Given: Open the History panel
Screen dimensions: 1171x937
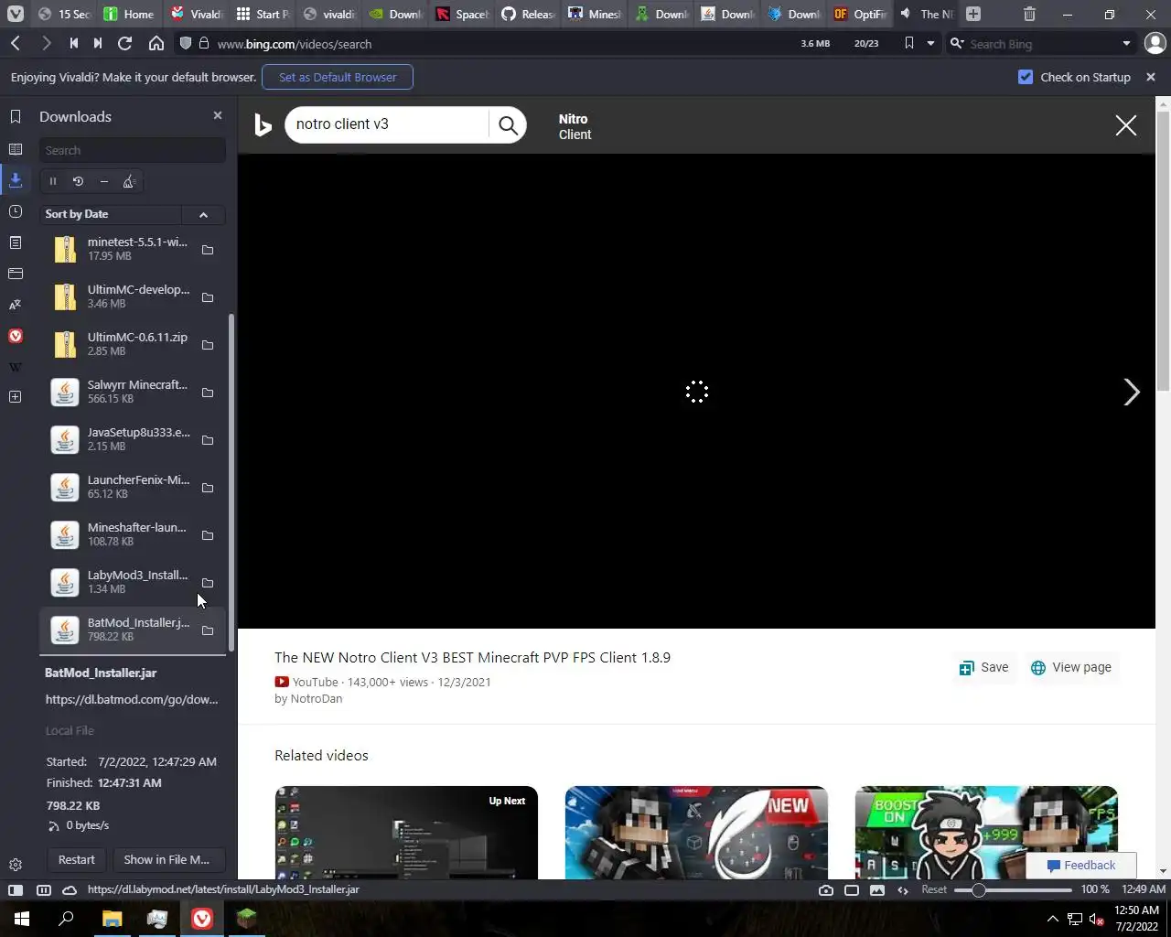Looking at the screenshot, I should tap(16, 211).
